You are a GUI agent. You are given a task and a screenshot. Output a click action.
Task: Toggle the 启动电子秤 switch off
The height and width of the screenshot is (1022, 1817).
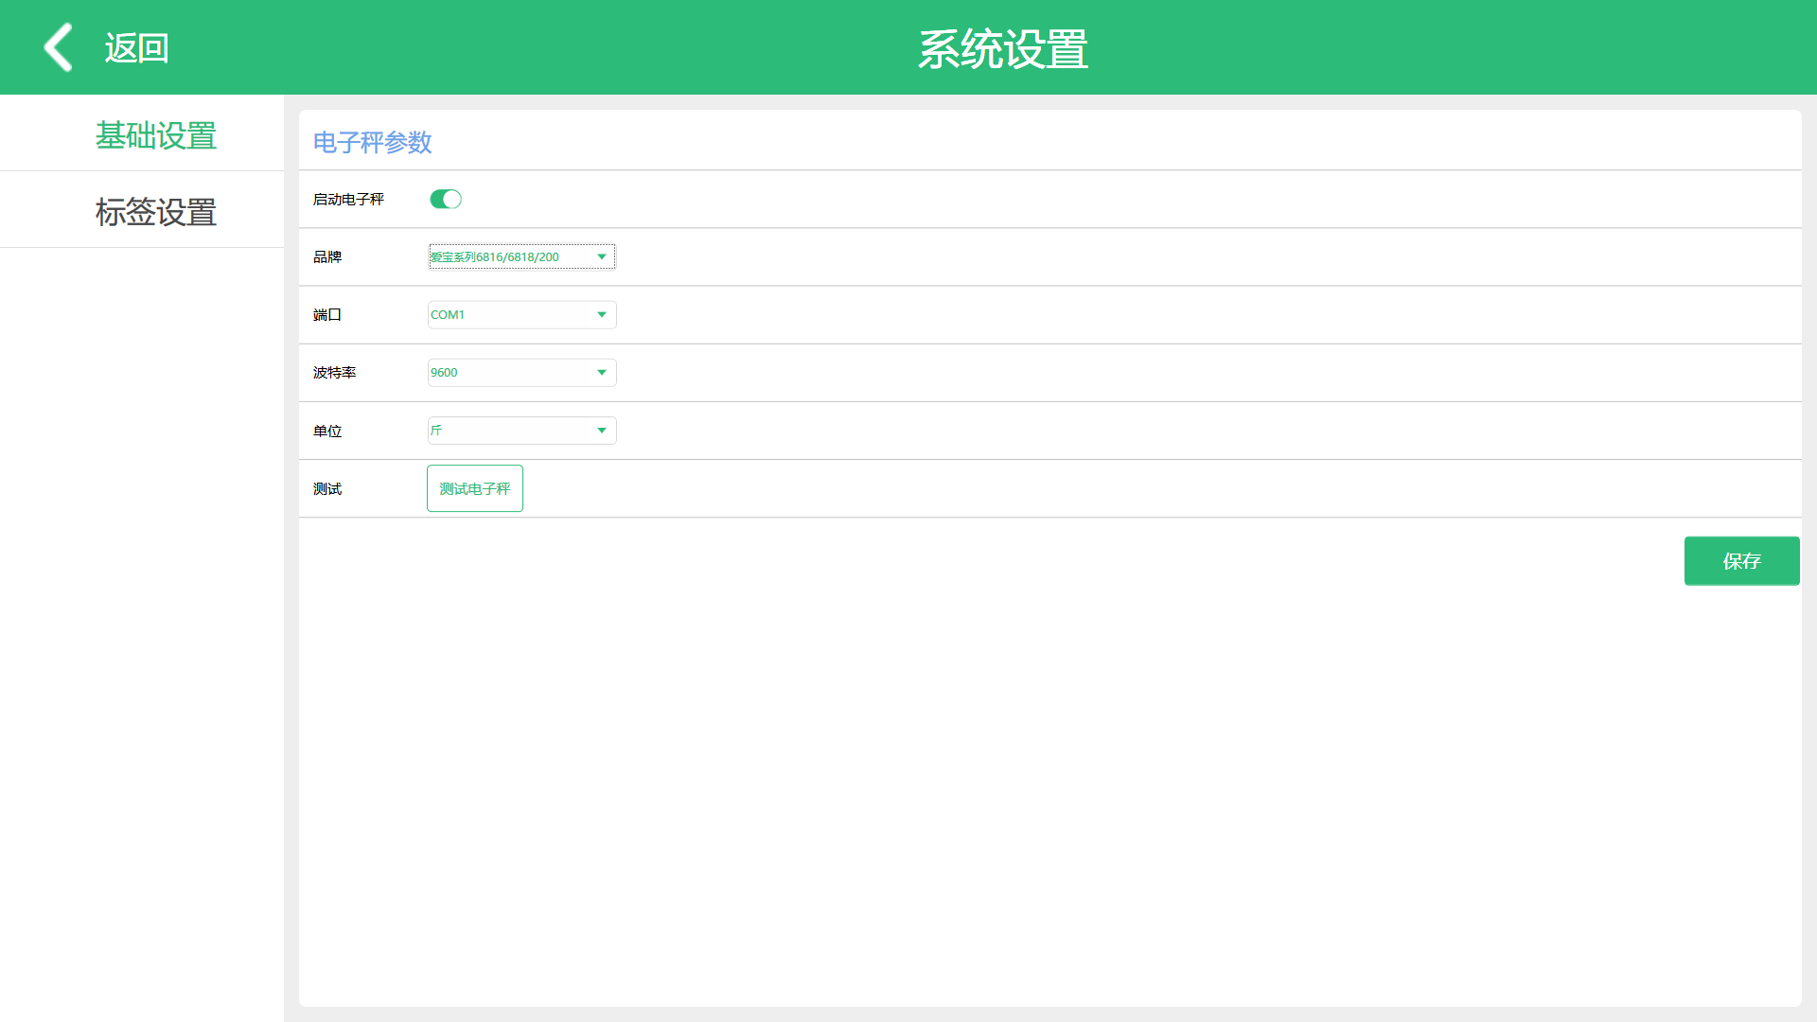coord(446,199)
